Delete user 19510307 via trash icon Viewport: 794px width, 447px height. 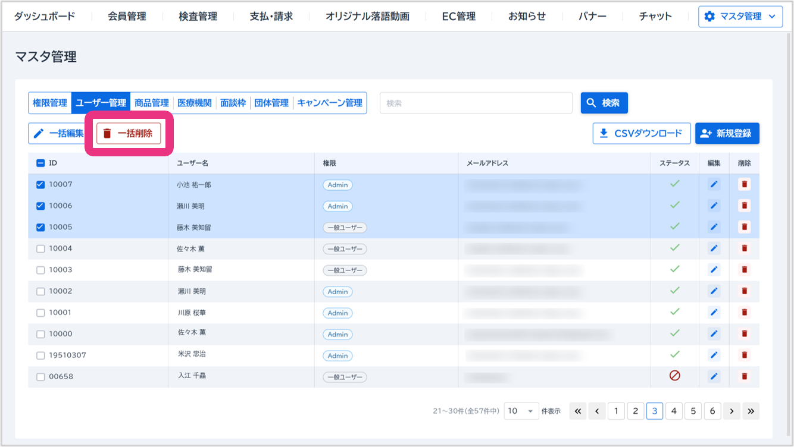pyautogui.click(x=744, y=355)
